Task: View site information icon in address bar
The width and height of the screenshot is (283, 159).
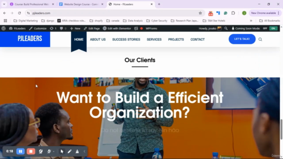Action: [x=28, y=13]
